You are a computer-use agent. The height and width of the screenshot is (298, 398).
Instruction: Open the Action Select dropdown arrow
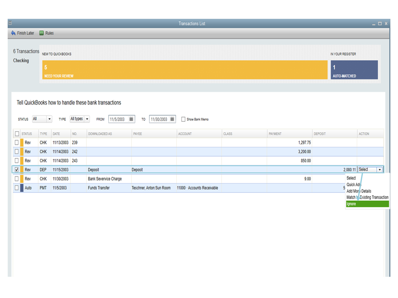coord(379,169)
